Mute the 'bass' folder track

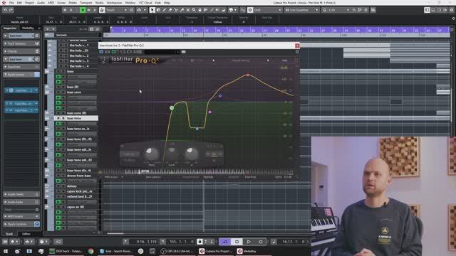coord(58,71)
